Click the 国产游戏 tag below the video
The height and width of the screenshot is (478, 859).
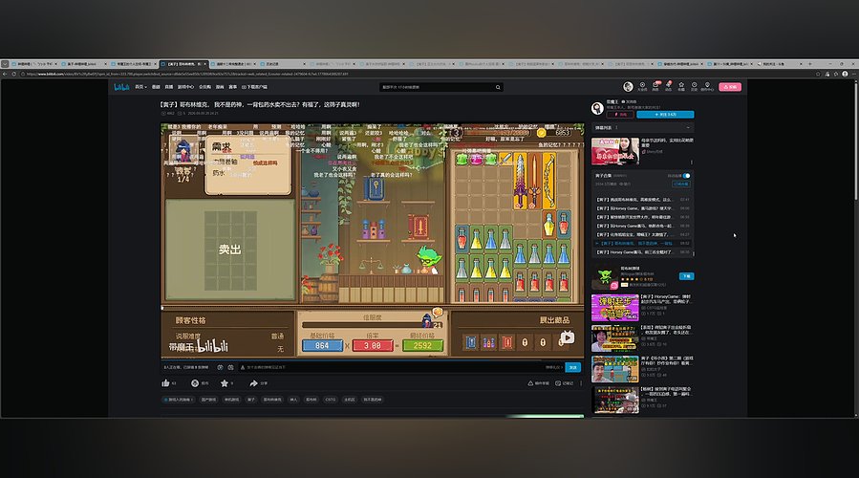point(208,400)
